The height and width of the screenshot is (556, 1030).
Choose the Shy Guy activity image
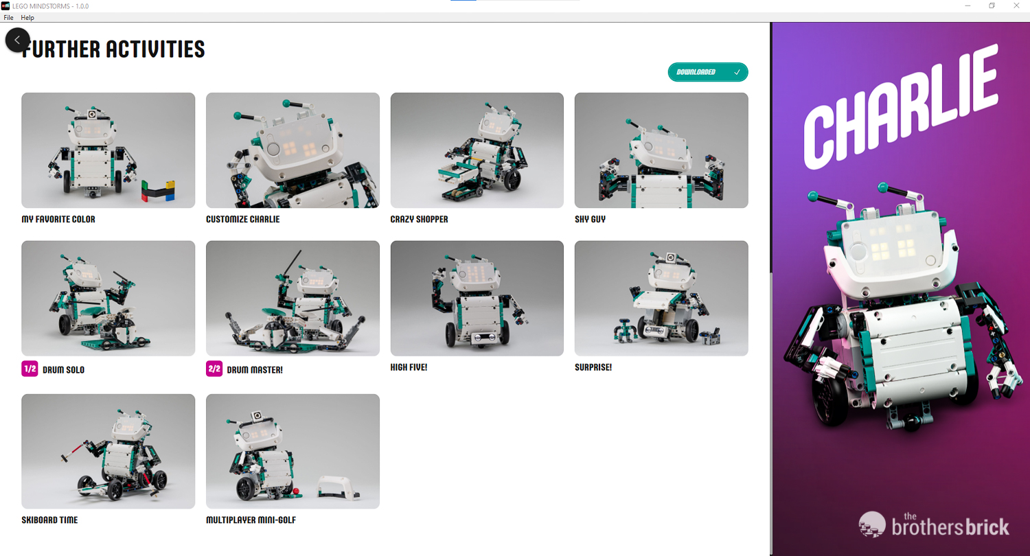tap(661, 150)
